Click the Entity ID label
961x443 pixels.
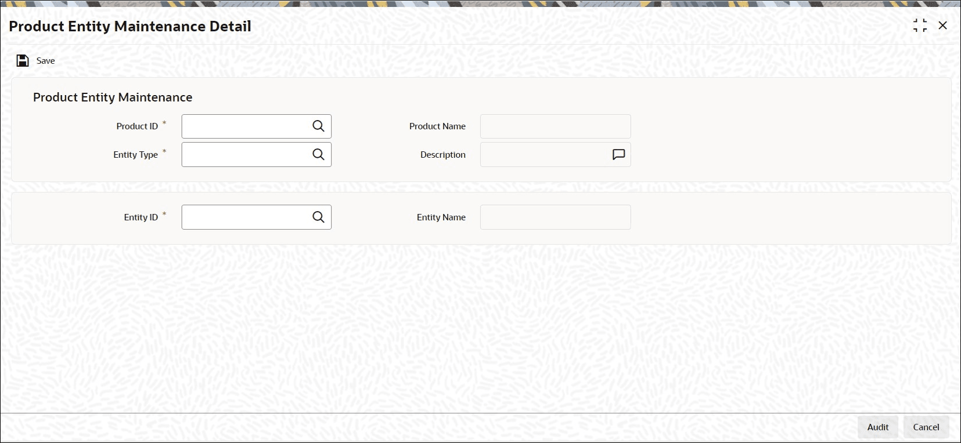141,217
